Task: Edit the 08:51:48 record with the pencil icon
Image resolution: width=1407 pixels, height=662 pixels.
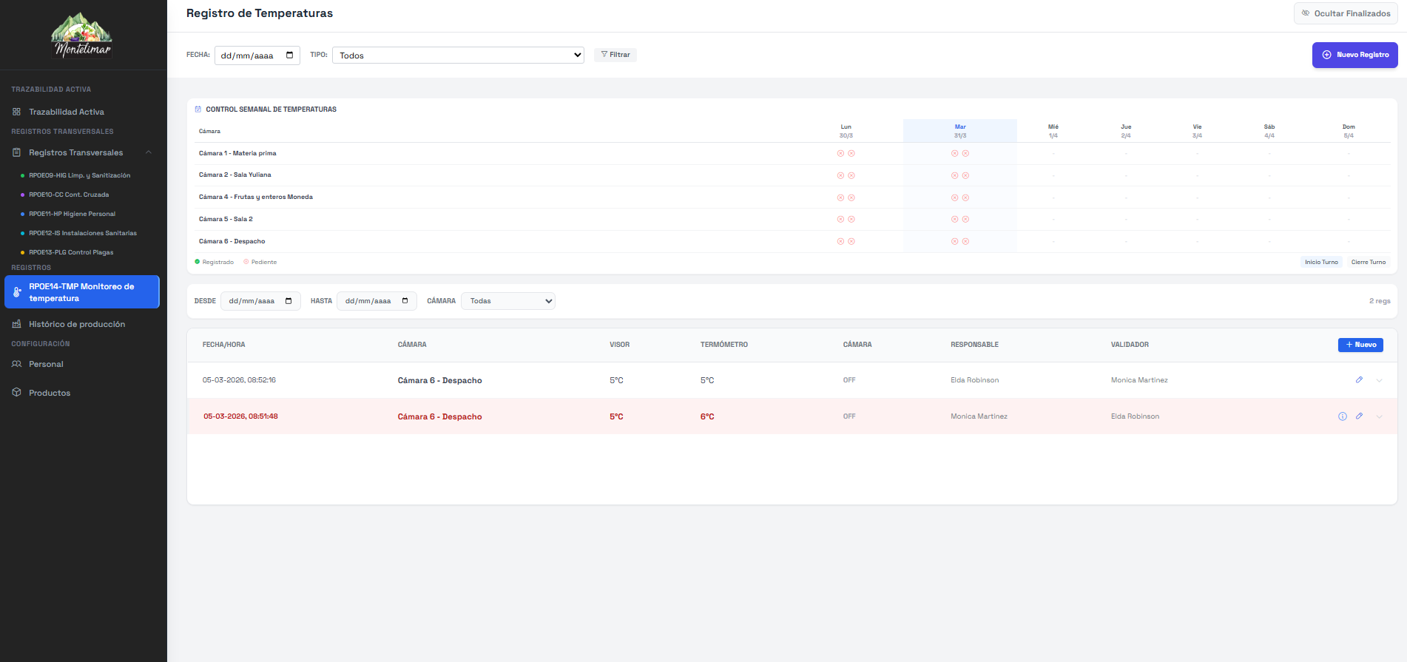Action: (1359, 416)
